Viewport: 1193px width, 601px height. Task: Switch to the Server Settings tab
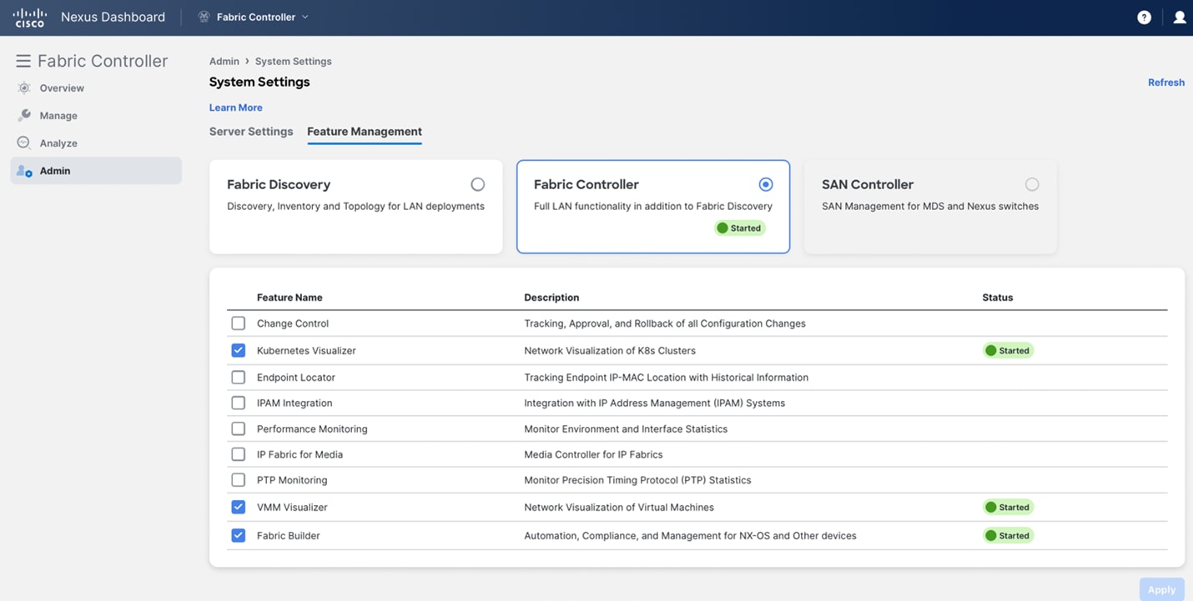(251, 131)
